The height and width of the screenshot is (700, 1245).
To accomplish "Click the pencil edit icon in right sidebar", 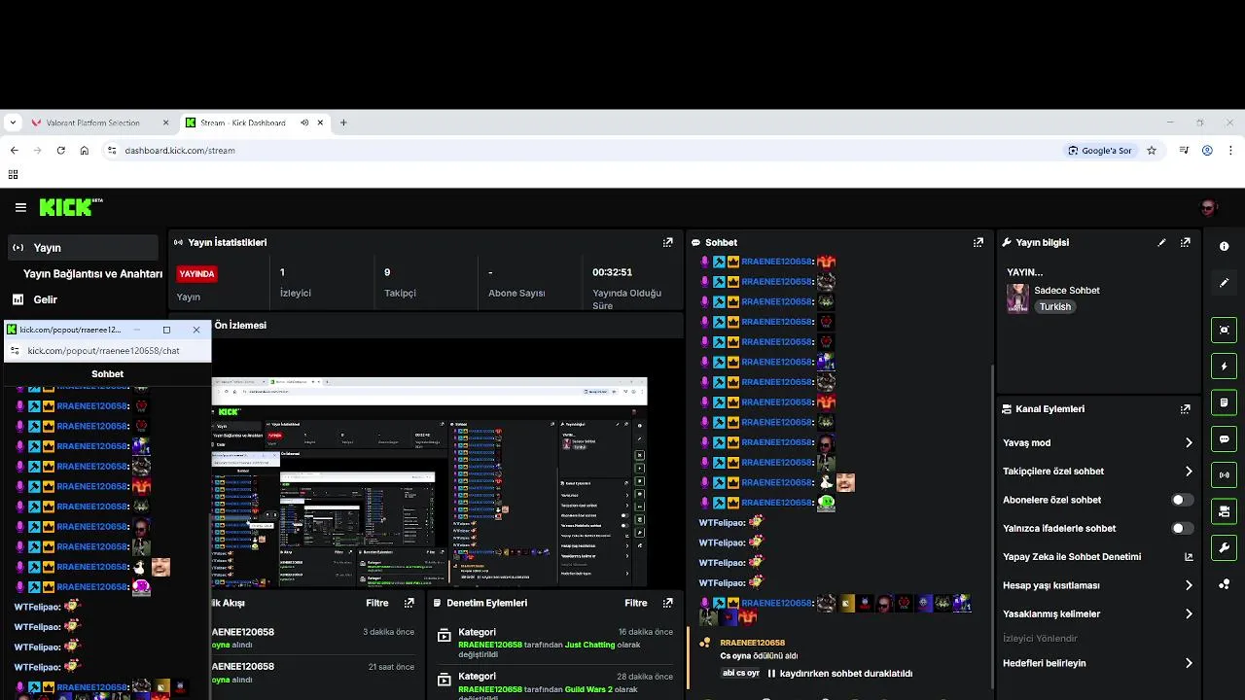I will (x=1224, y=283).
